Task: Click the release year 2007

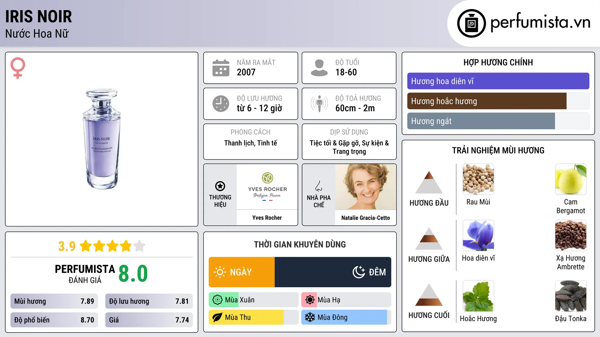Action: tap(246, 72)
